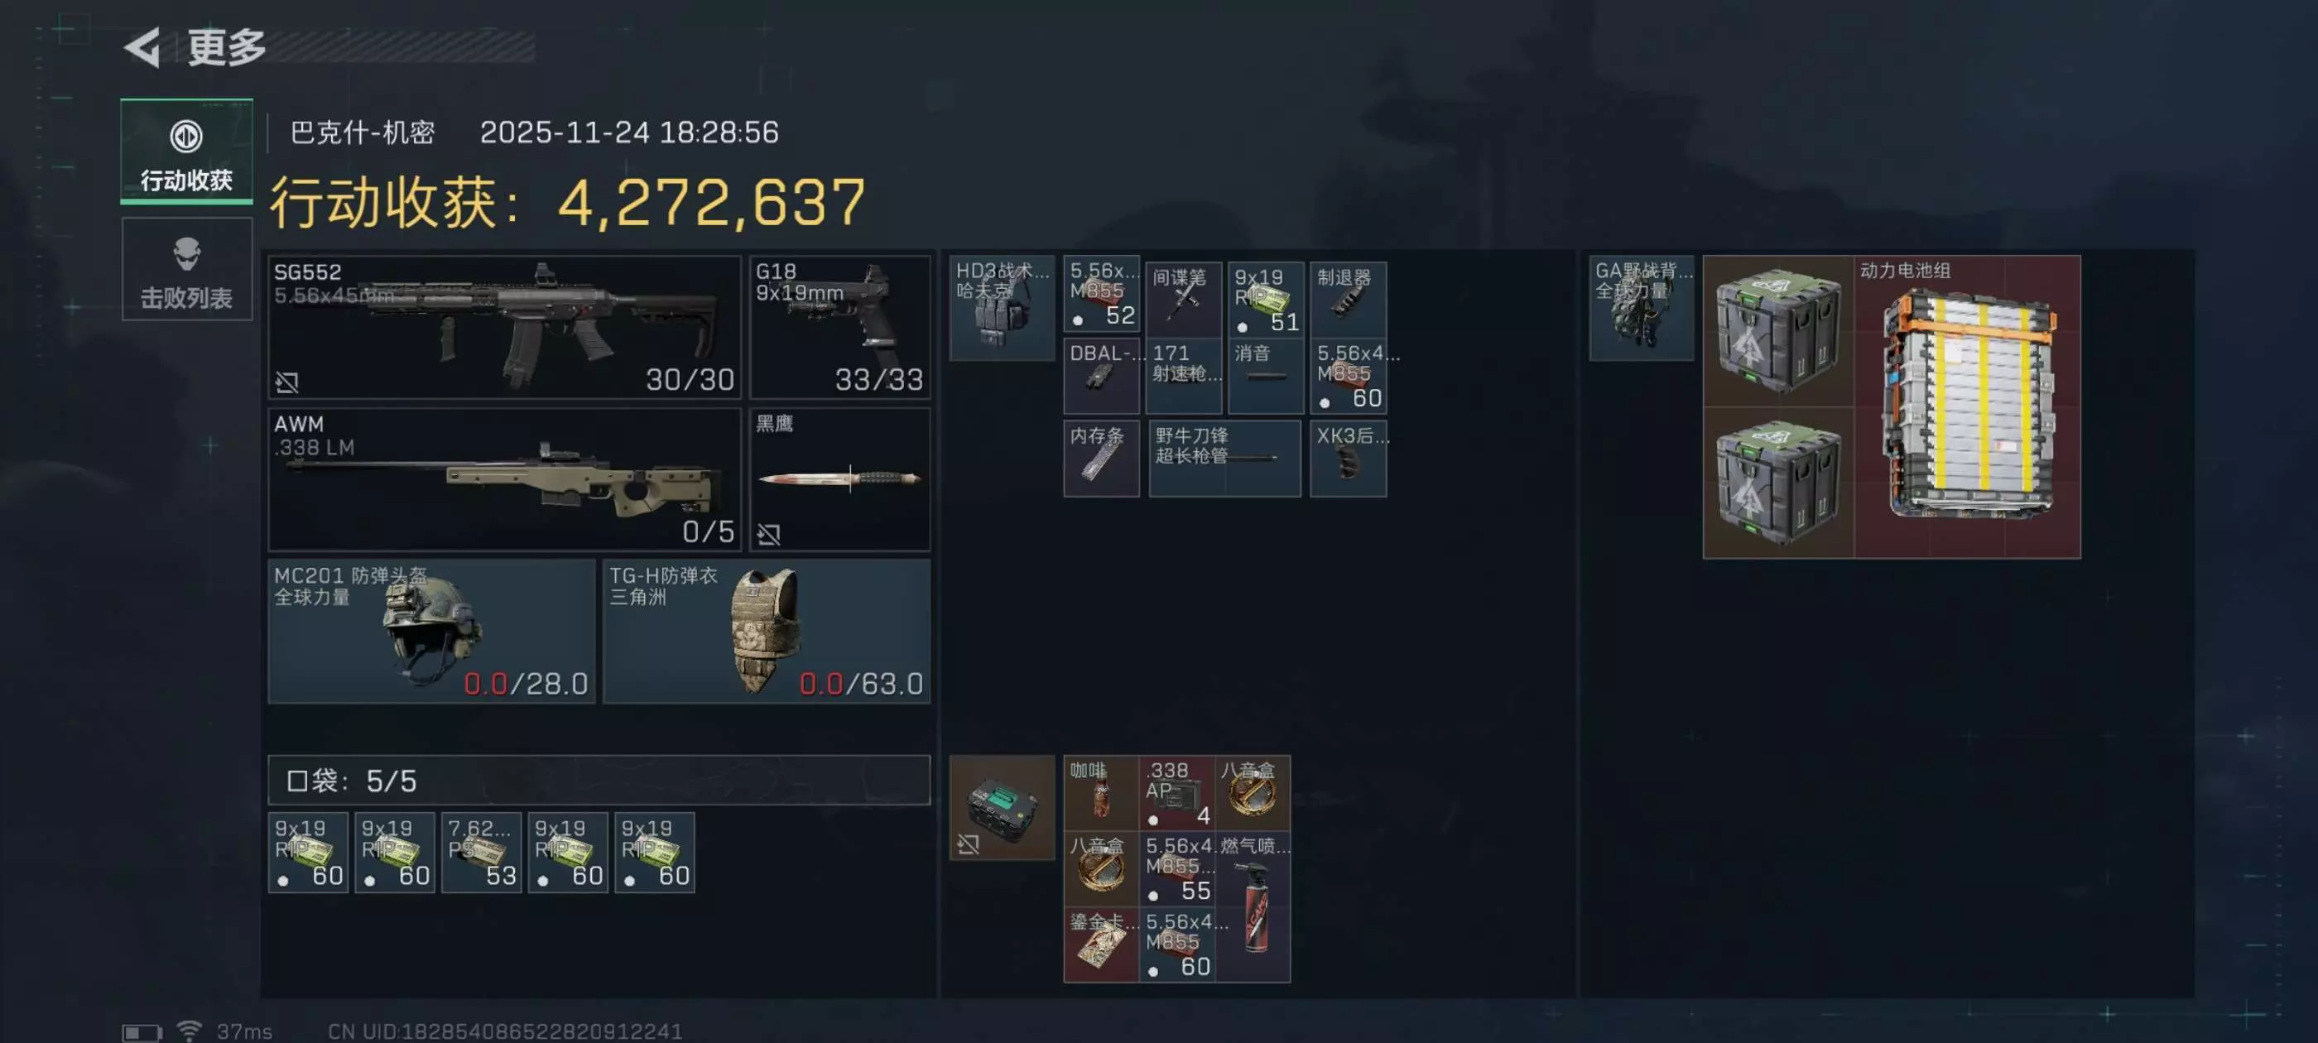This screenshot has width=2318, height=1043.
Task: Click the 口袋: 5/5 pocket header bar
Action: [x=599, y=779]
